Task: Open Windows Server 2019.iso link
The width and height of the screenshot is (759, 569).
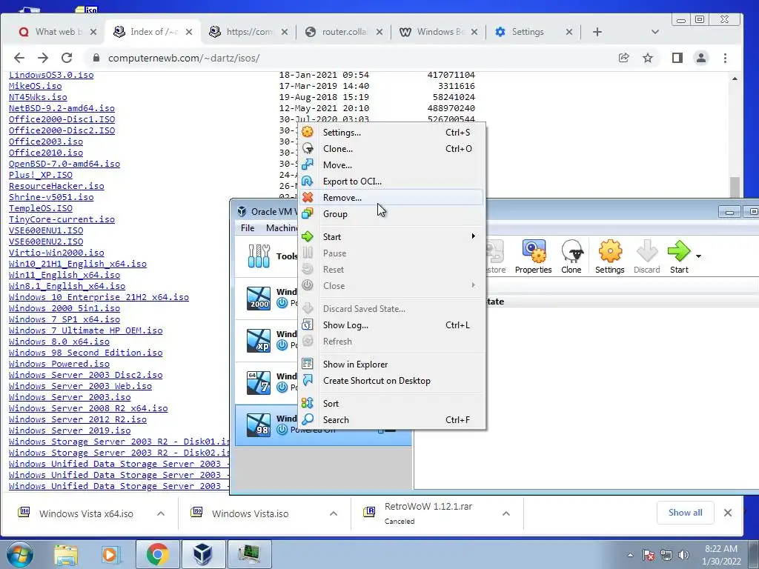Action: pyautogui.click(x=70, y=431)
